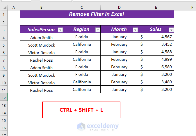Select column C header
This screenshot has height=136, width=196.
82,7
